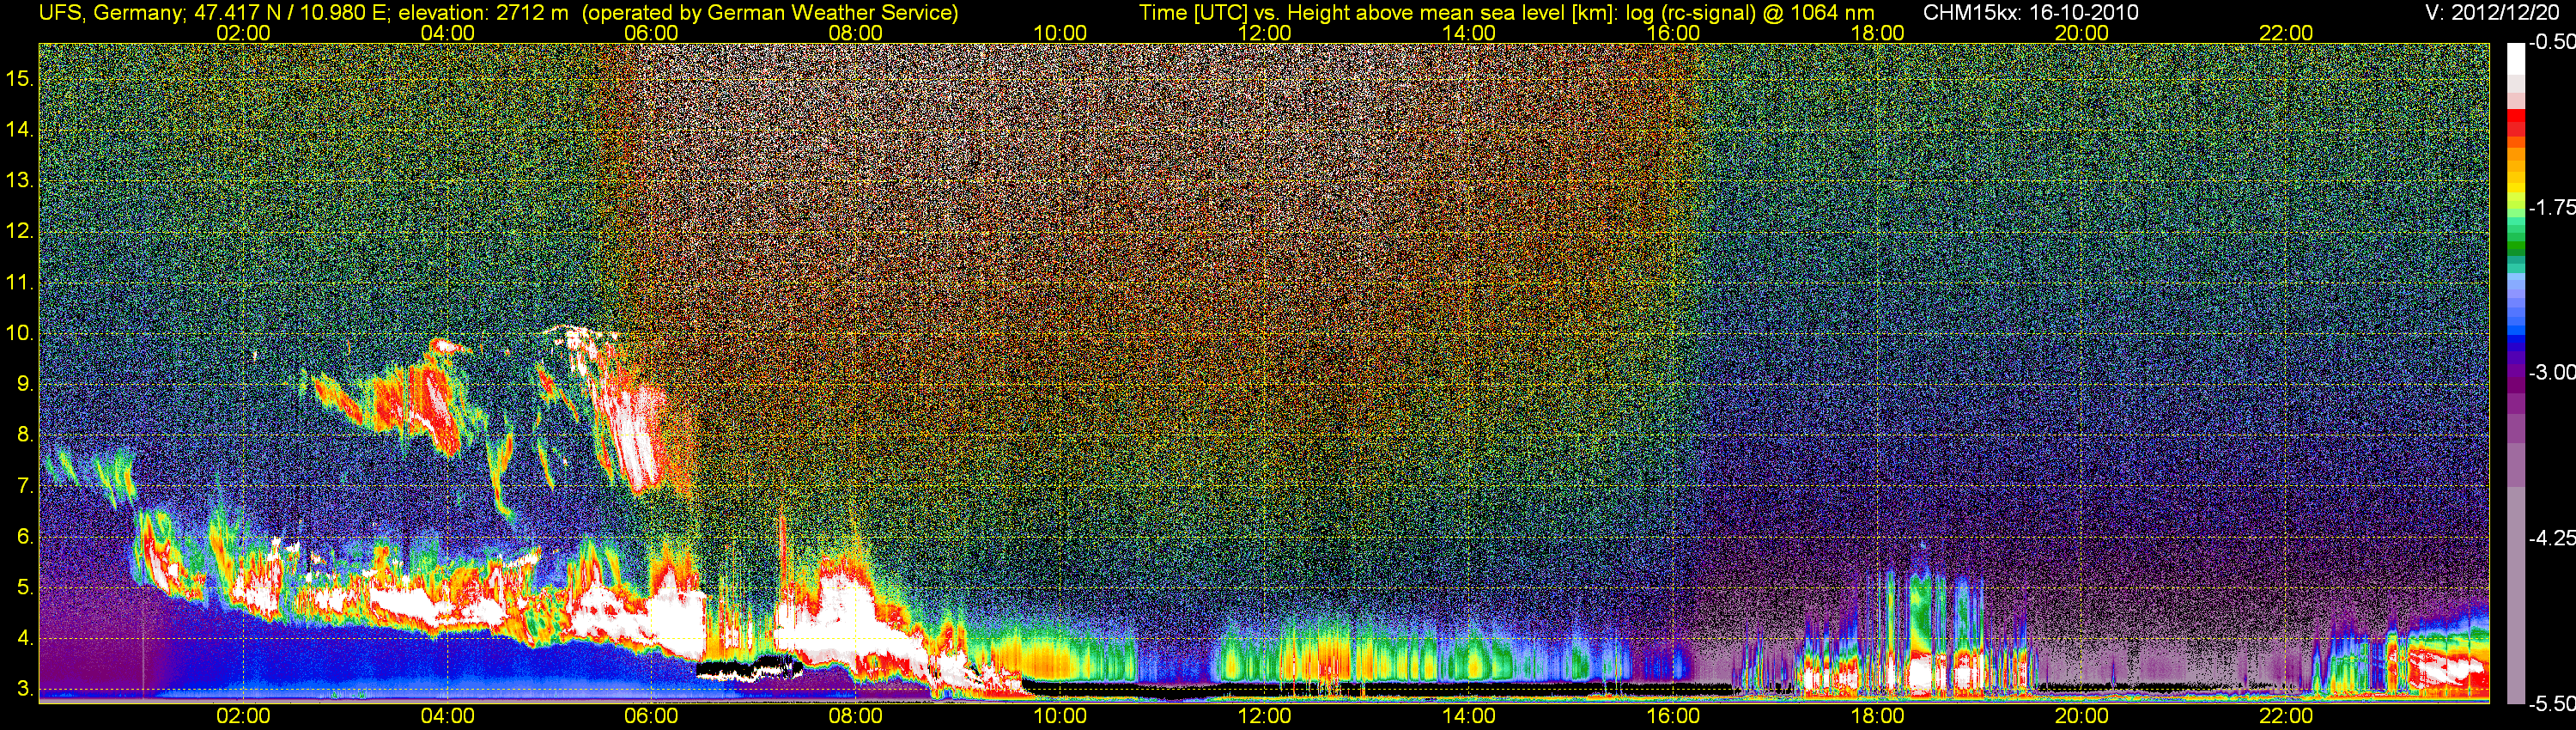Click the height axis label '5.'
2576x730 pixels.
click(25, 588)
